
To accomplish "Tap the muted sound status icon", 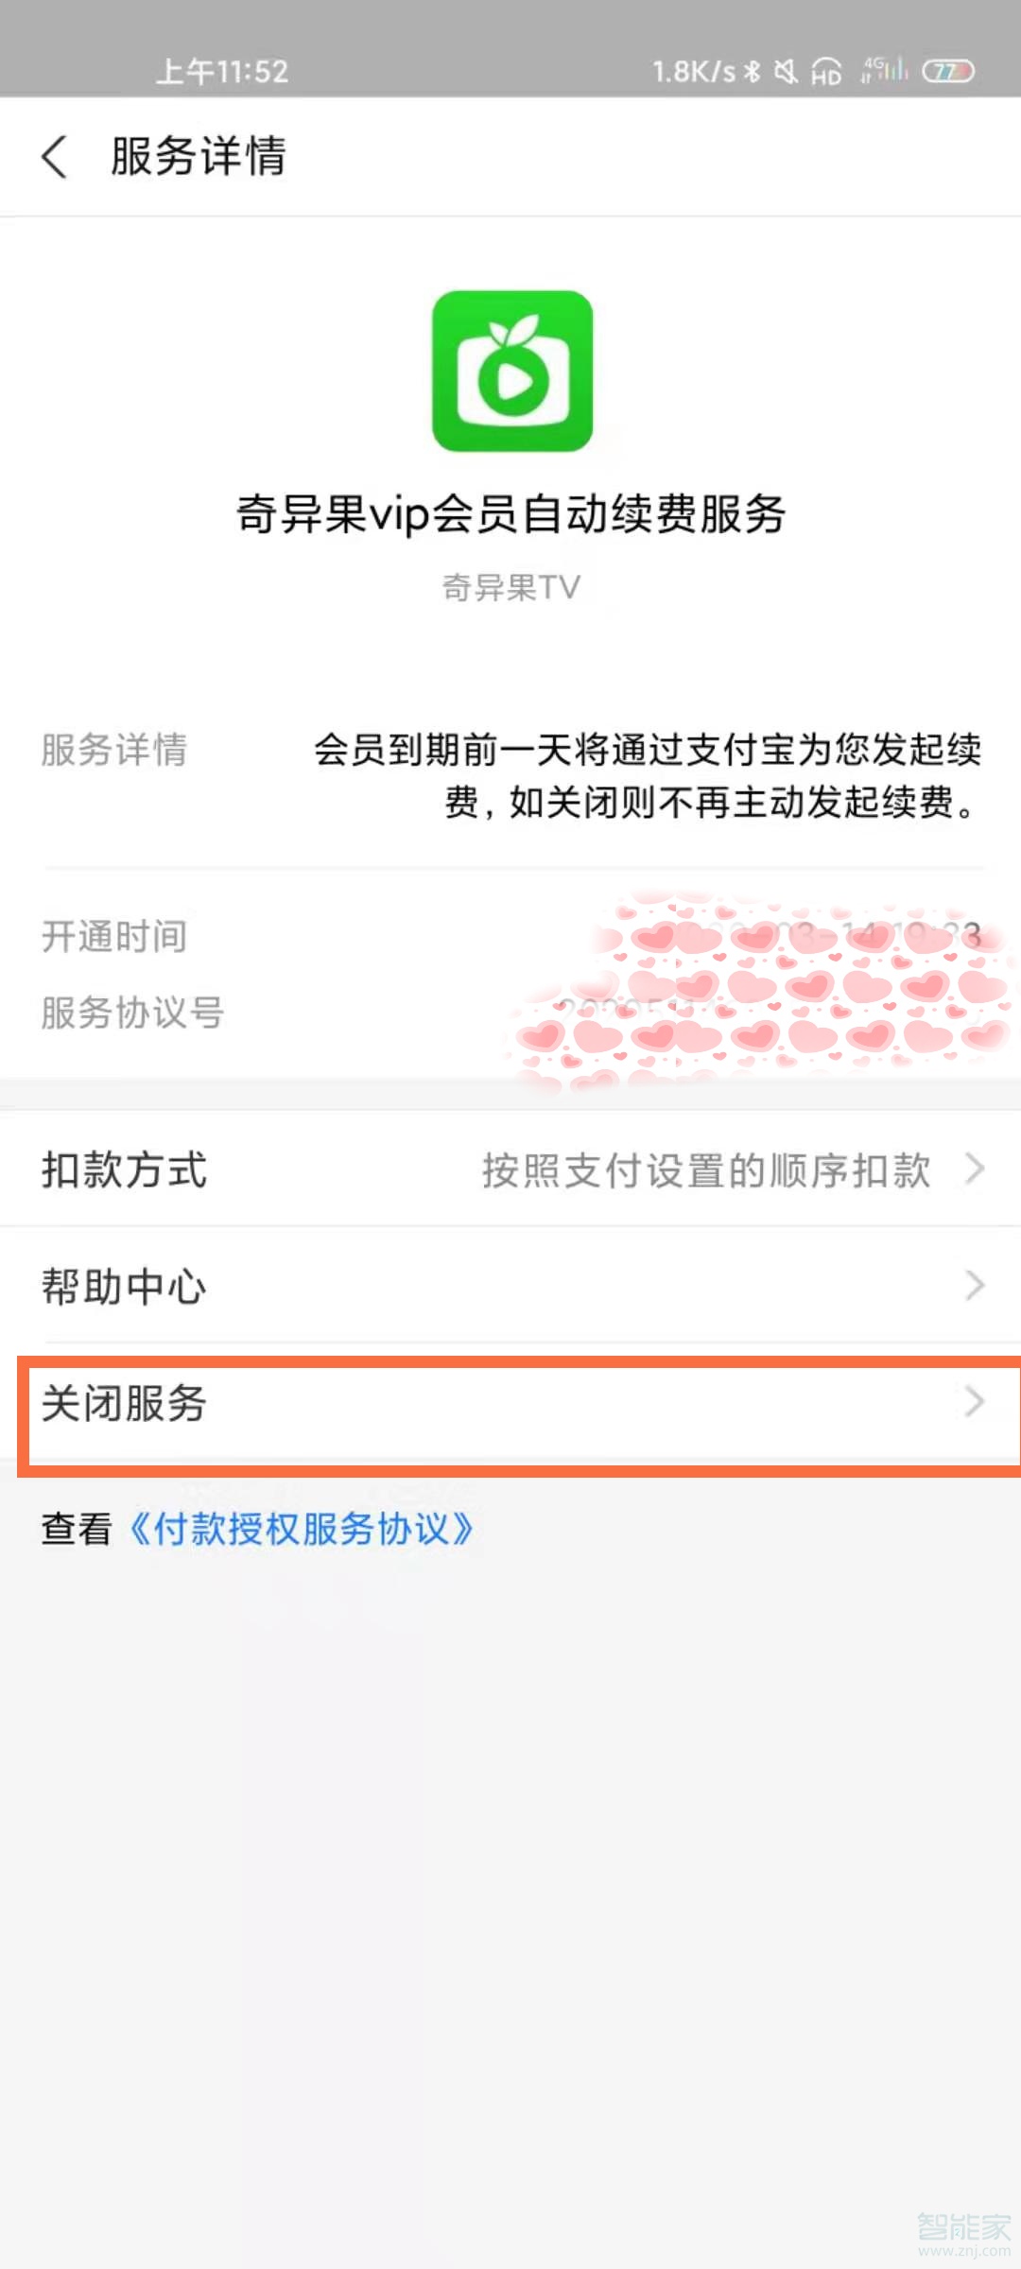I will [x=786, y=72].
